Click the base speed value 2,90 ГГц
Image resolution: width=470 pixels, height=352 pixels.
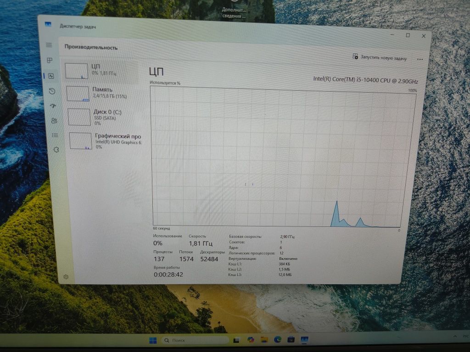point(287,237)
